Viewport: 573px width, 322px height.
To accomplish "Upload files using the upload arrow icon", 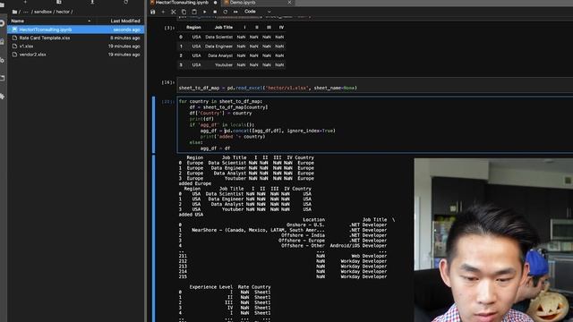I will click(92, 2).
